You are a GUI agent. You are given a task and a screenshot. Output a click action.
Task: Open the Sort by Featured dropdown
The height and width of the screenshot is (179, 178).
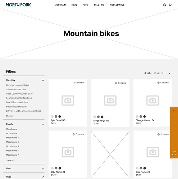pos(162,73)
